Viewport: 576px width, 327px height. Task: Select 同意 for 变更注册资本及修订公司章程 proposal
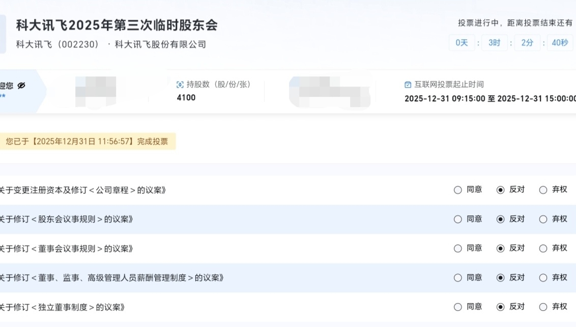(458, 190)
